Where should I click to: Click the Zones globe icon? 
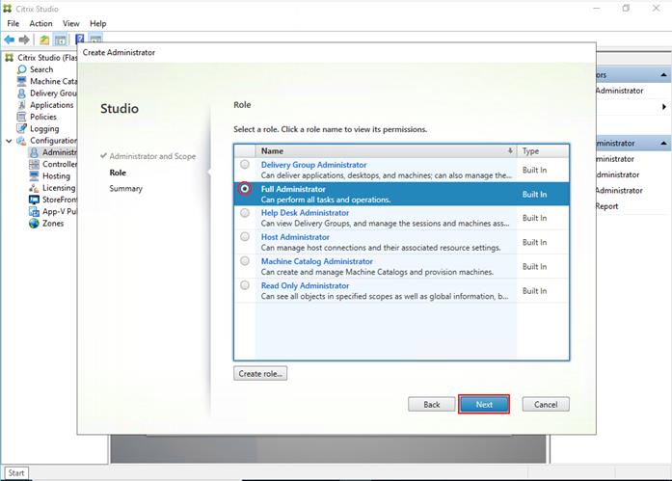(34, 224)
